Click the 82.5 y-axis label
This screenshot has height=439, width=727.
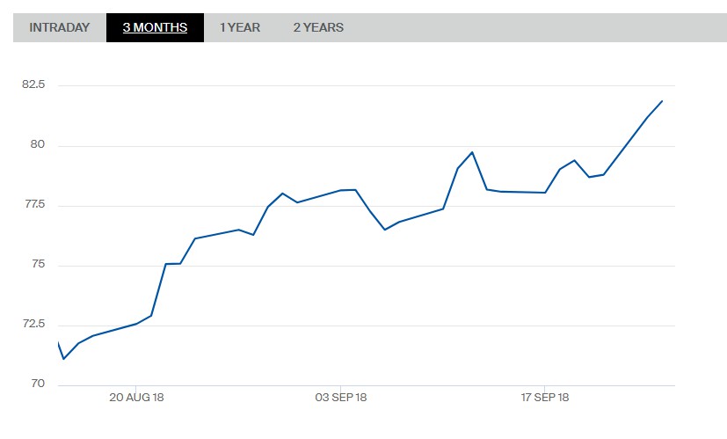click(x=33, y=84)
